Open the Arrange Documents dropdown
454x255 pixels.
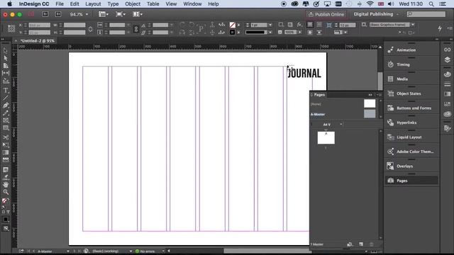138,14
